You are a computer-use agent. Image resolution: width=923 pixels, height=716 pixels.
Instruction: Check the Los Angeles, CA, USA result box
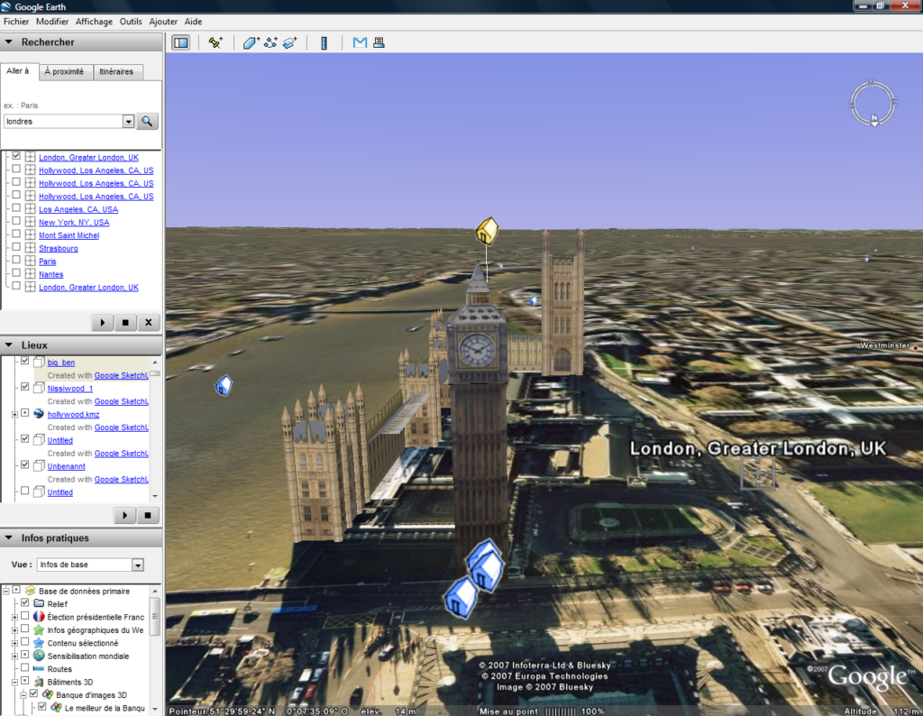coord(16,207)
